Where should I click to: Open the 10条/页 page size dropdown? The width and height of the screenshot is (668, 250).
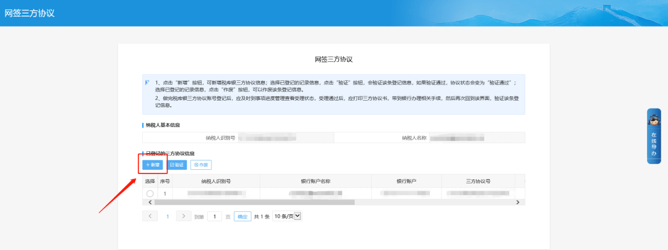click(x=286, y=216)
